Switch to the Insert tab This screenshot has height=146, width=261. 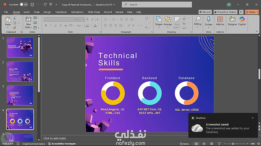[27, 12]
